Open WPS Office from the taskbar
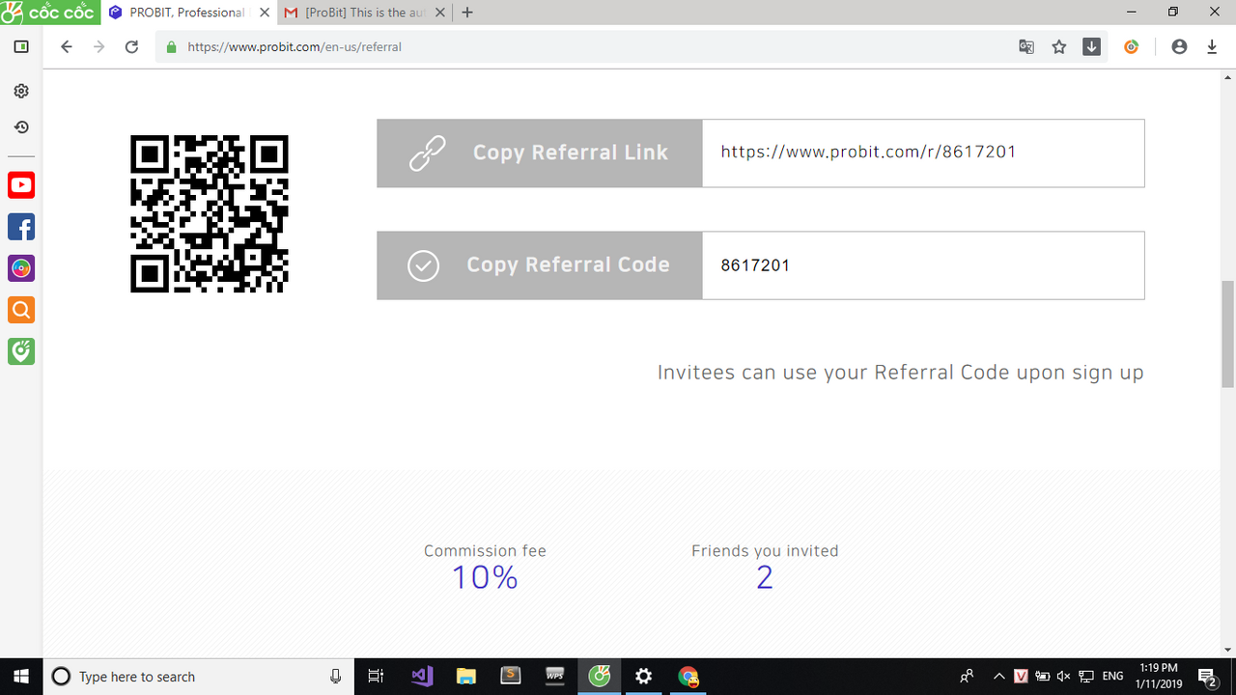Image resolution: width=1236 pixels, height=695 pixels. pos(555,677)
